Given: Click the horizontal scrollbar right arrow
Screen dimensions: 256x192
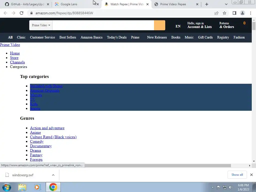Looking at the screenshot, I should (250, 165).
